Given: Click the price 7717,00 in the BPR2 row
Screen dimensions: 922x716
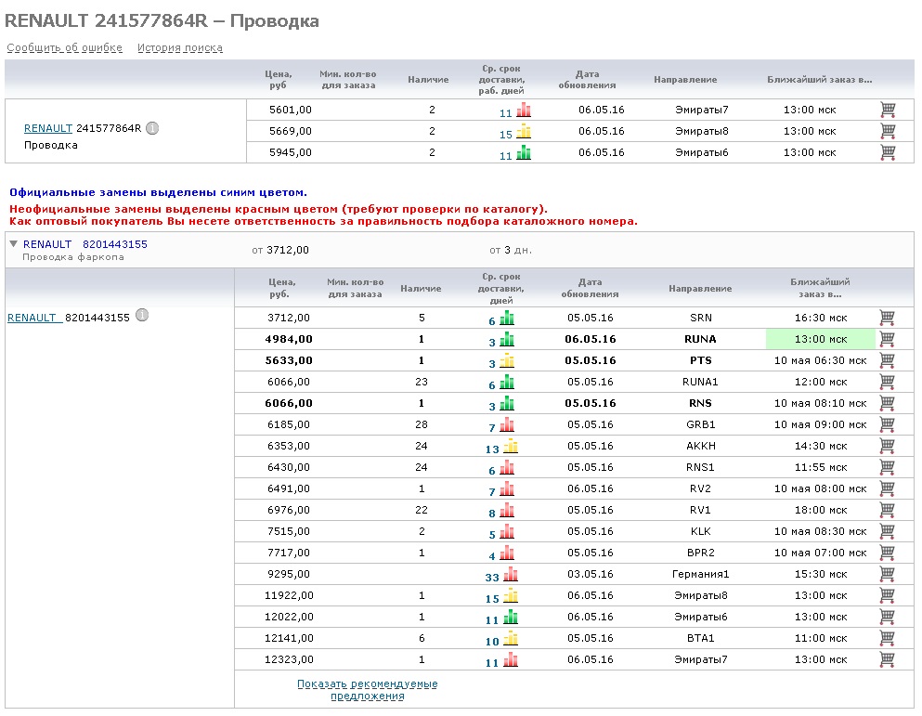Looking at the screenshot, I should coord(289,553).
